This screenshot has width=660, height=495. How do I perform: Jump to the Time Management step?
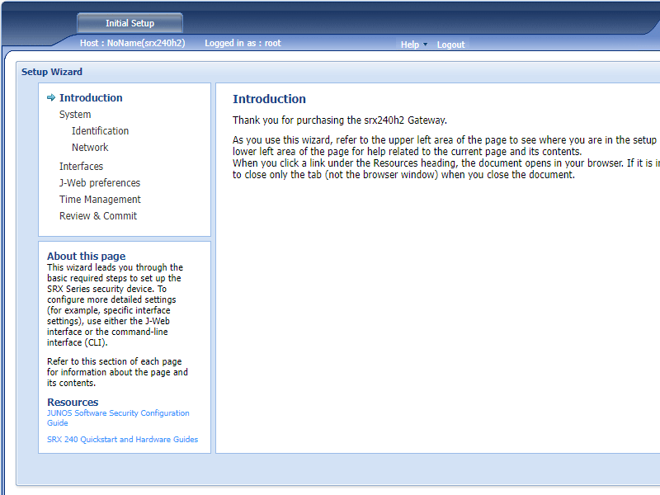point(100,200)
